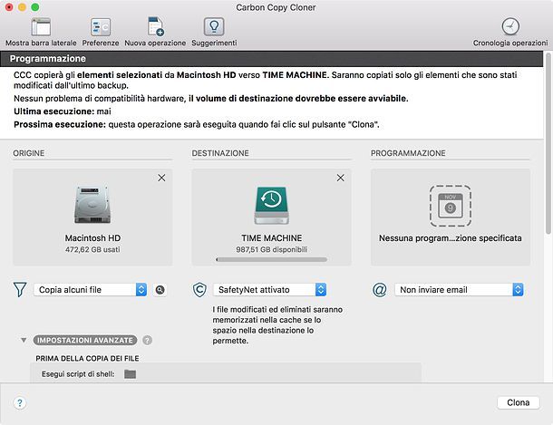Open the bottom-left help button
This screenshot has height=425, width=553.
coord(20,402)
